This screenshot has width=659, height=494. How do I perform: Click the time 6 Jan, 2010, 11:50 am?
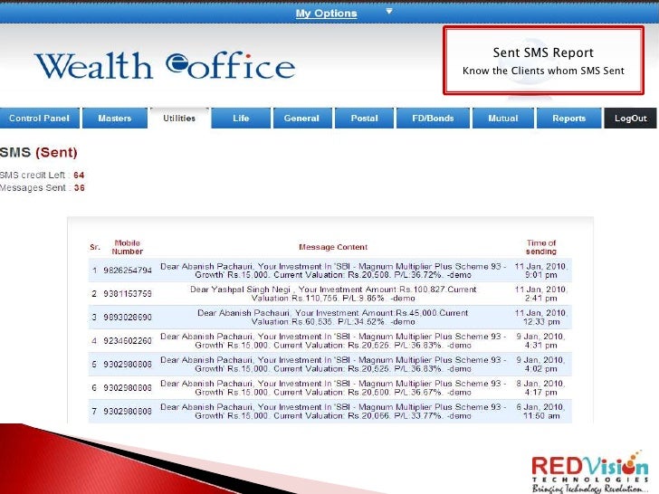[x=541, y=412]
